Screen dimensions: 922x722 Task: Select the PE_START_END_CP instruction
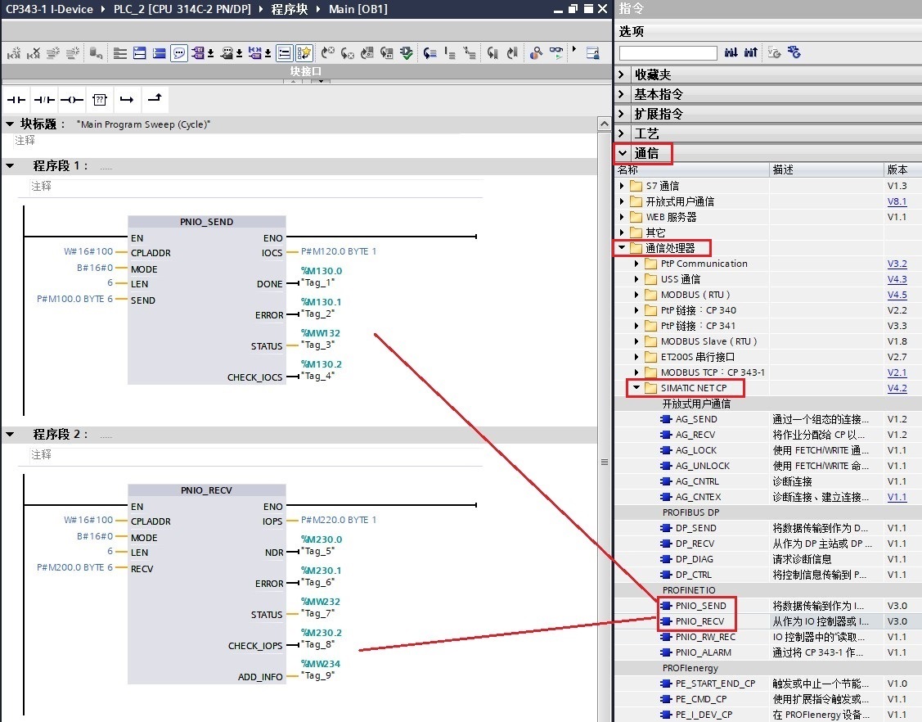[715, 684]
